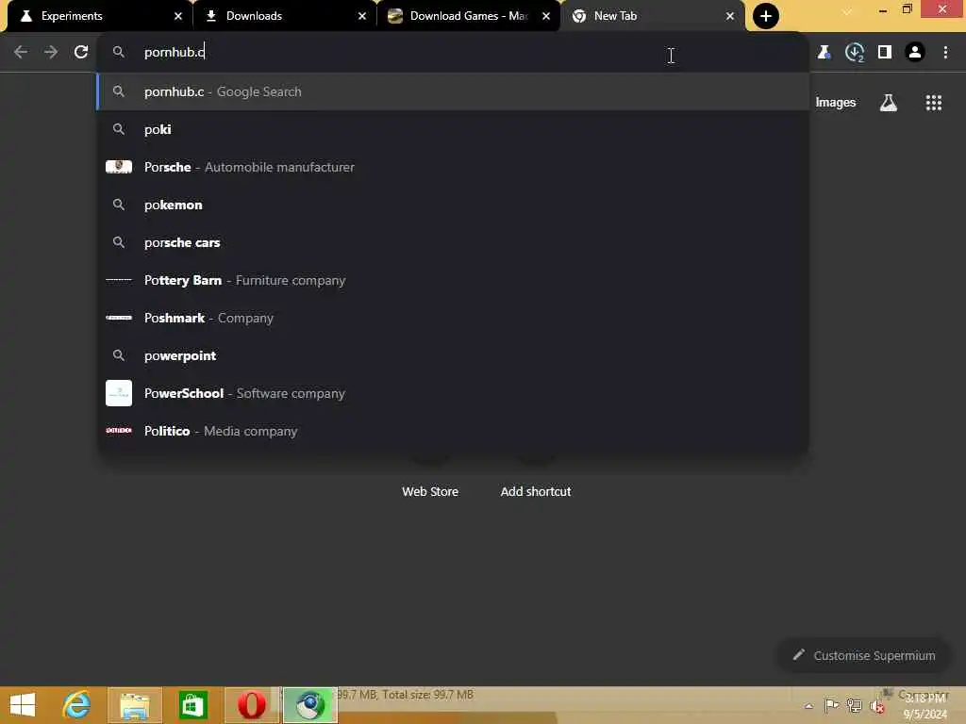Reload the current page
The width and height of the screenshot is (966, 724).
(x=81, y=53)
